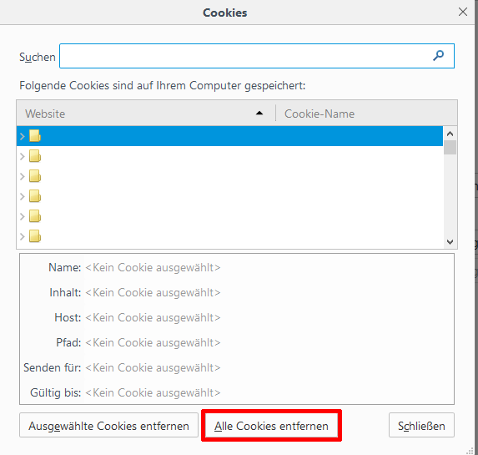The width and height of the screenshot is (478, 455).
Task: Select the sixth cookie folder icon
Action: click(35, 236)
